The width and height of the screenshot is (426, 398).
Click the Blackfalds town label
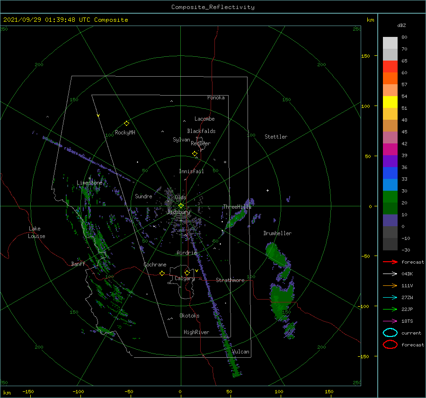201,131
